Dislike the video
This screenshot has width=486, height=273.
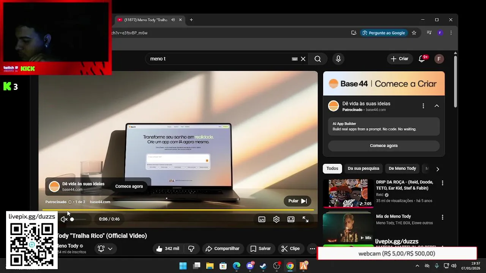pyautogui.click(x=191, y=249)
